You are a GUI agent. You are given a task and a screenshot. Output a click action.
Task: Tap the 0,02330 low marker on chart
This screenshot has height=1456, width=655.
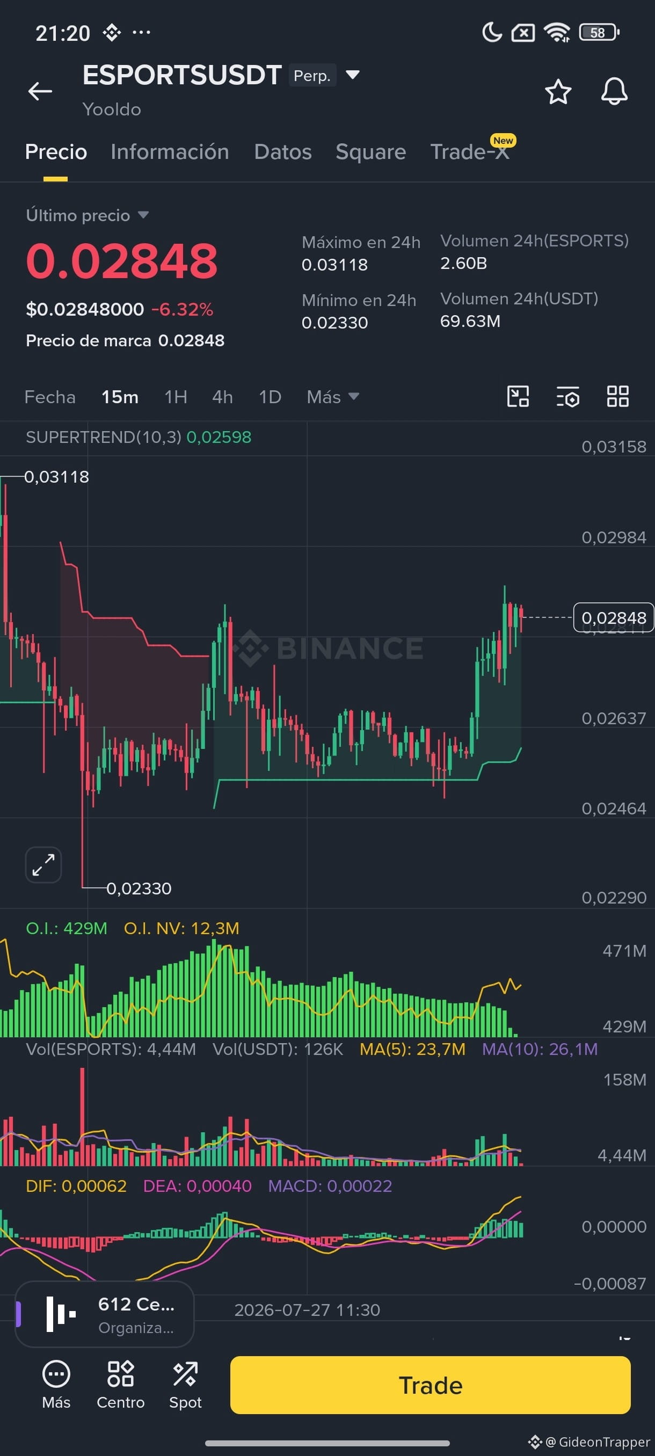pyautogui.click(x=139, y=889)
